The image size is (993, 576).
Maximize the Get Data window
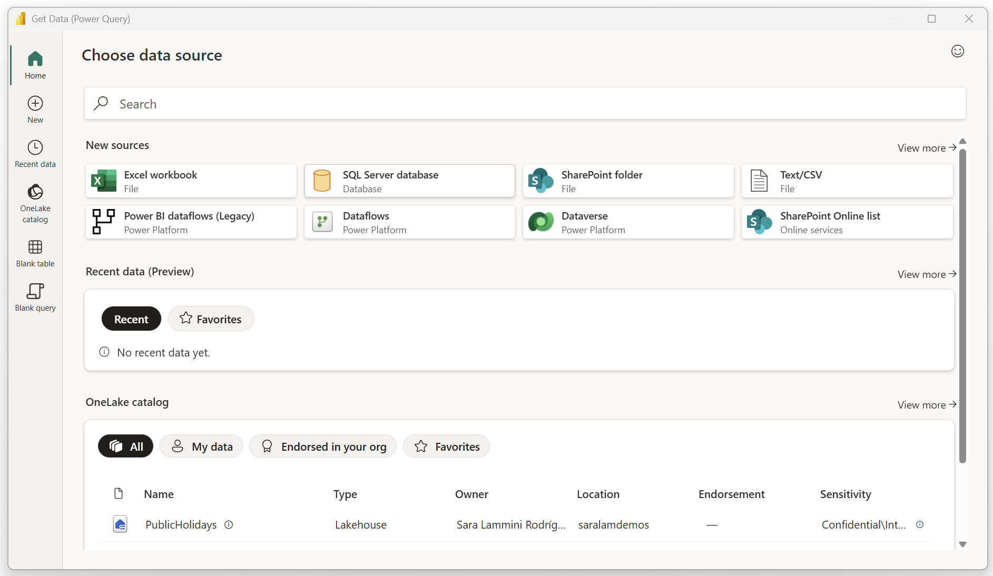932,19
